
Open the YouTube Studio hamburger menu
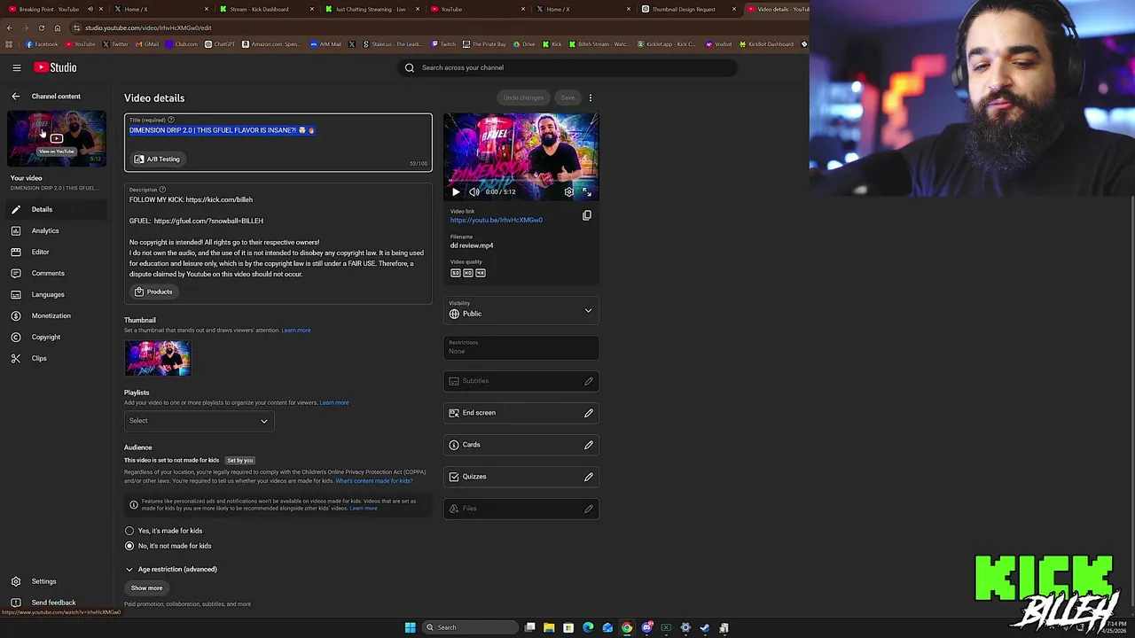16,67
